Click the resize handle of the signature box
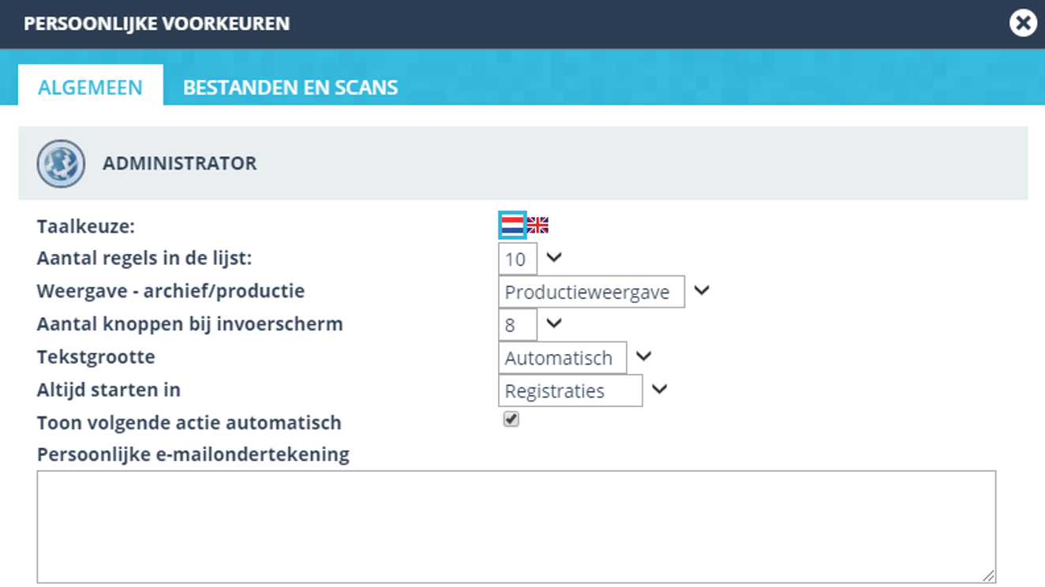 coord(988,577)
